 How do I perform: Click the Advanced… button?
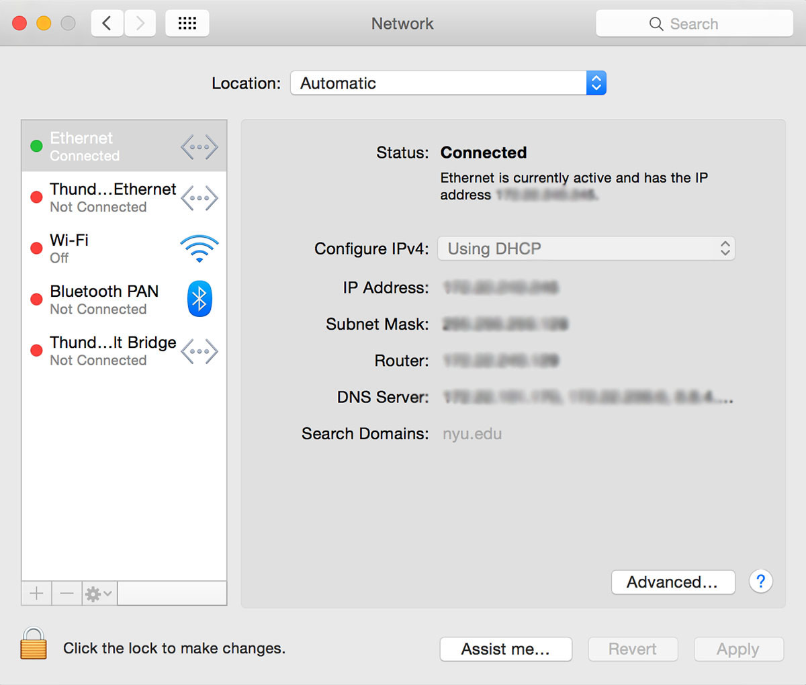tap(672, 582)
